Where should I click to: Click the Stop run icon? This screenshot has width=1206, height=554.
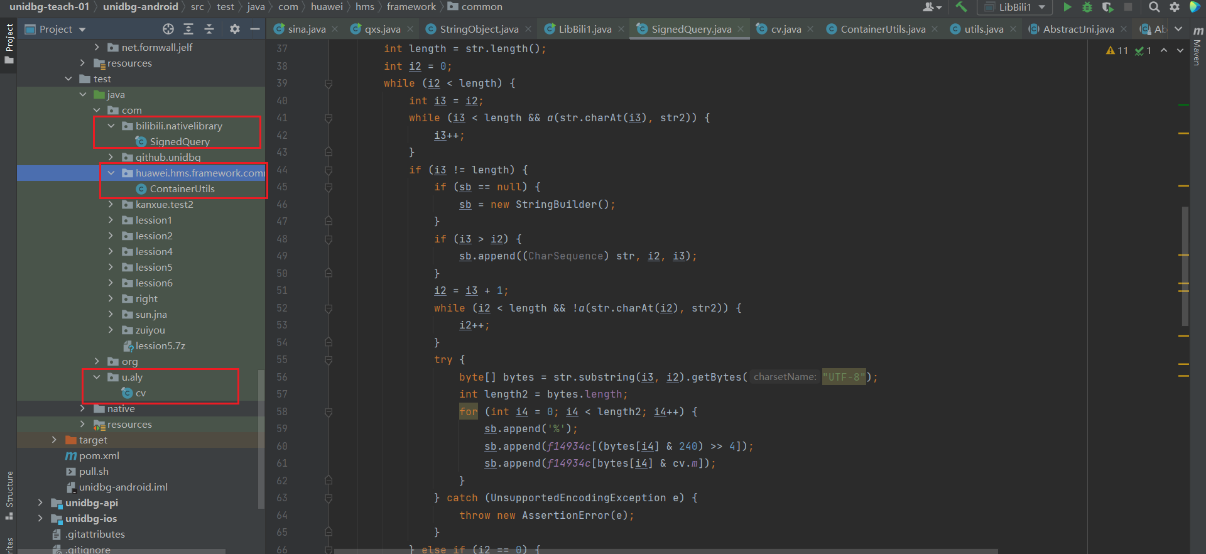point(1128,7)
